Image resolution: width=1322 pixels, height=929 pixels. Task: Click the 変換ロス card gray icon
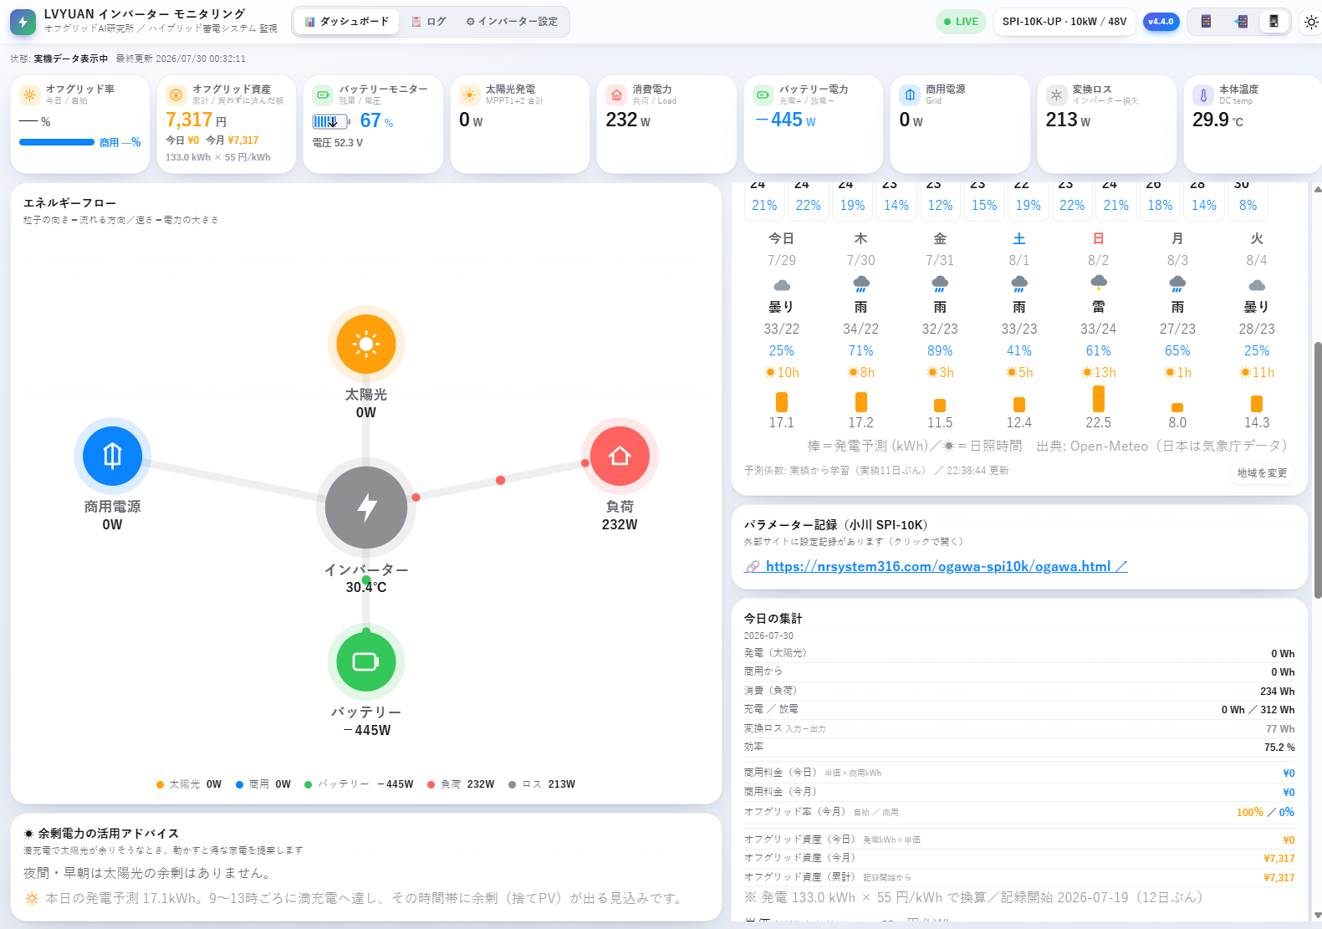[1057, 94]
